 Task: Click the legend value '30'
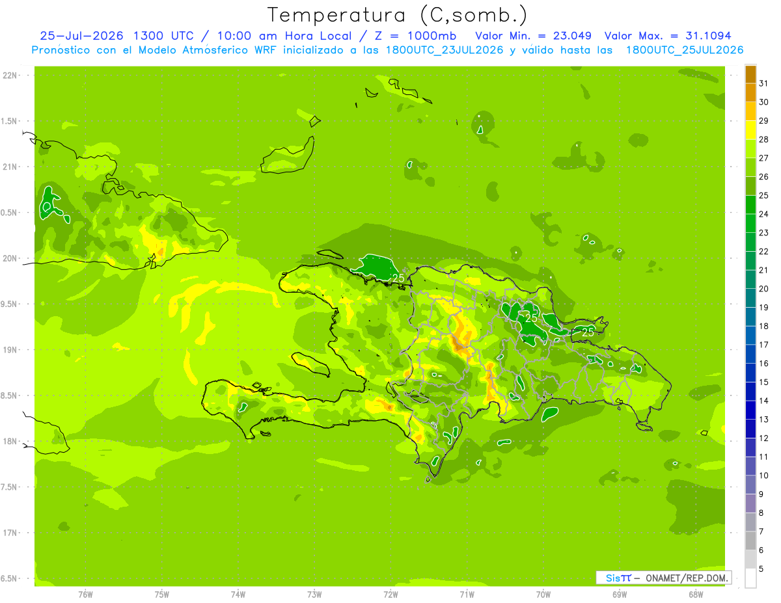(764, 102)
